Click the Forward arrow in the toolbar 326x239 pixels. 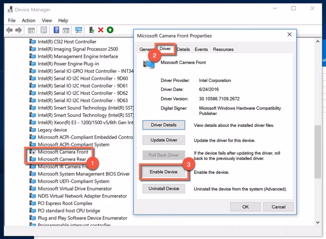19,30
